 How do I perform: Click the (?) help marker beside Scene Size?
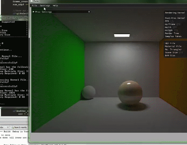pos(181,53)
